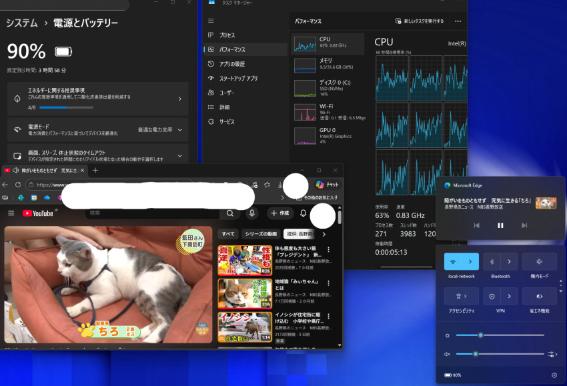Expand the VPN options chevron
This screenshot has width=567, height=386.
point(509,296)
